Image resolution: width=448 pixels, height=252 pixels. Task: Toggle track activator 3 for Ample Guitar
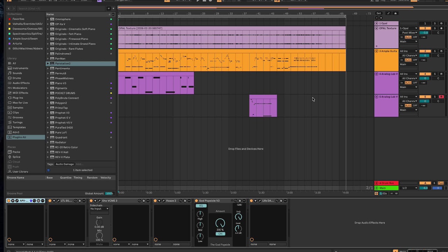coord(425,51)
